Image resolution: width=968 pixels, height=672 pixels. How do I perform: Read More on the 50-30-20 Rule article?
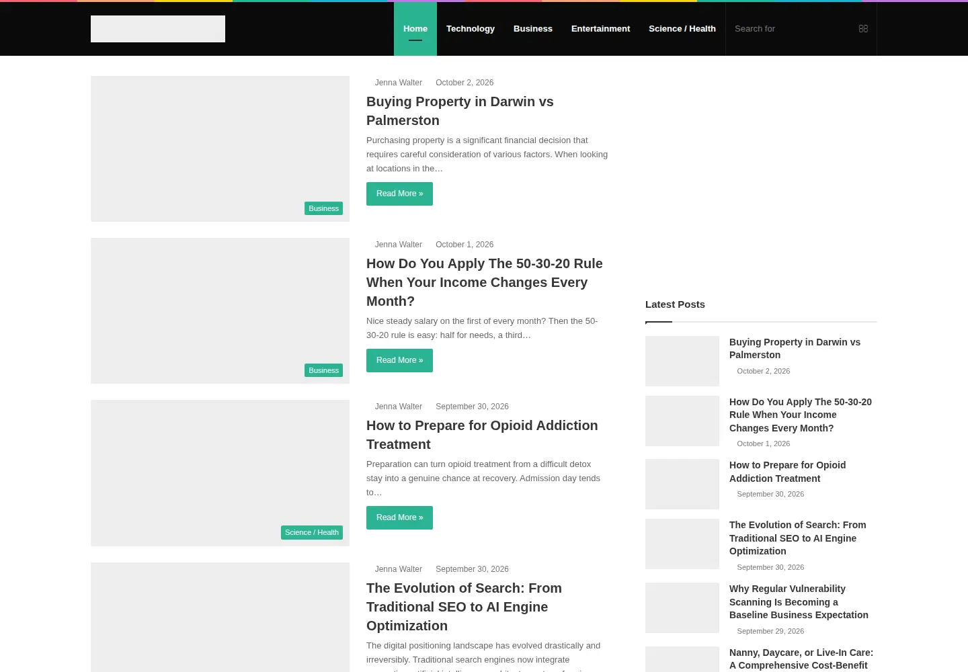(399, 360)
